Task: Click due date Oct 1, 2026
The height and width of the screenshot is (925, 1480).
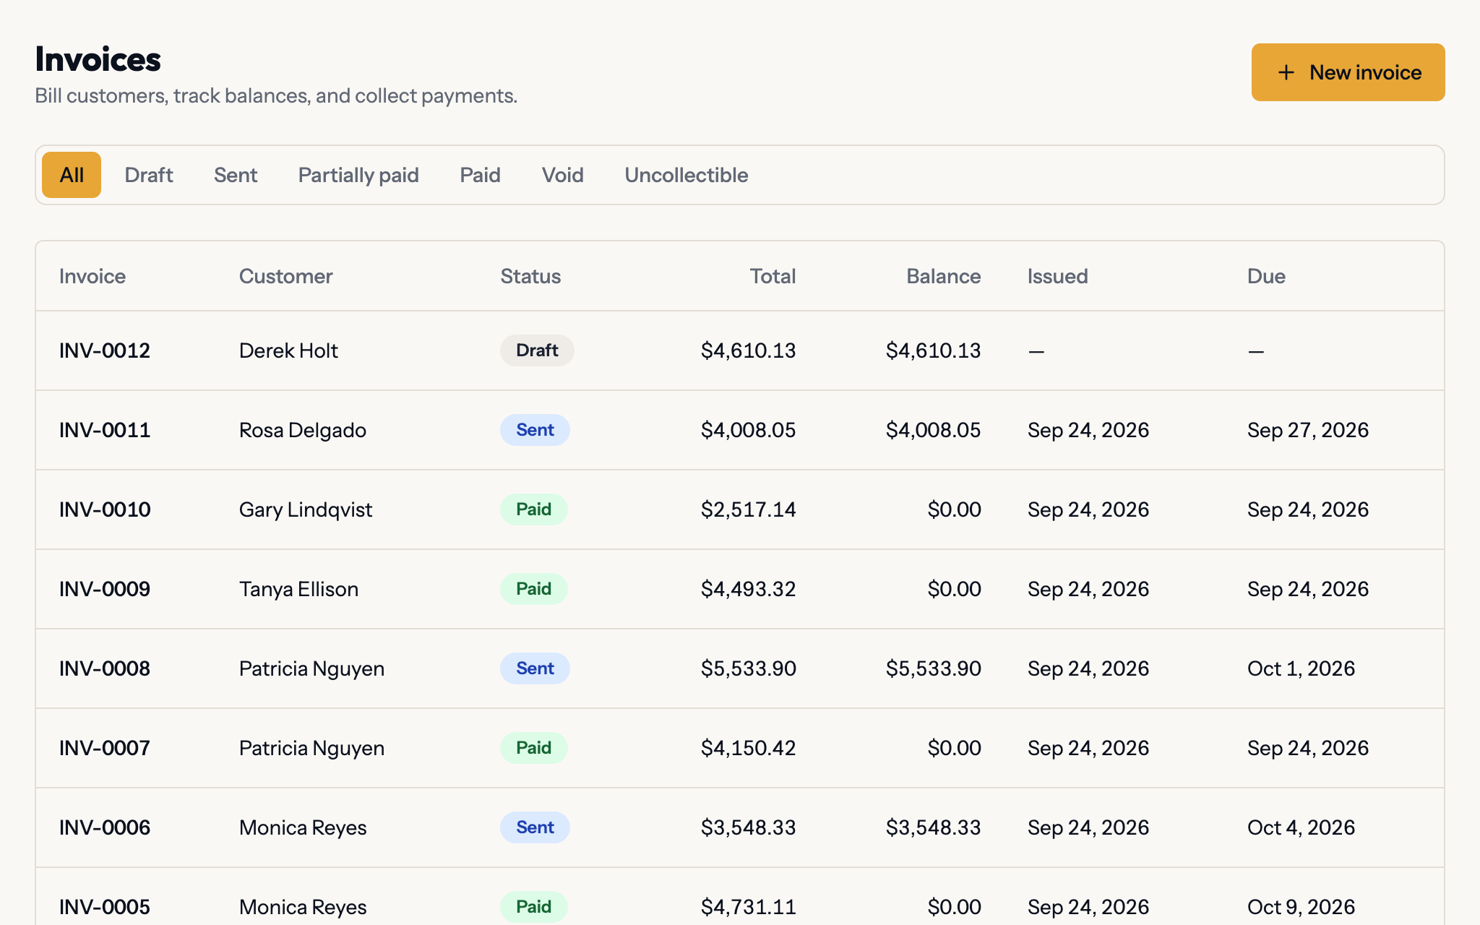Action: coord(1301,668)
